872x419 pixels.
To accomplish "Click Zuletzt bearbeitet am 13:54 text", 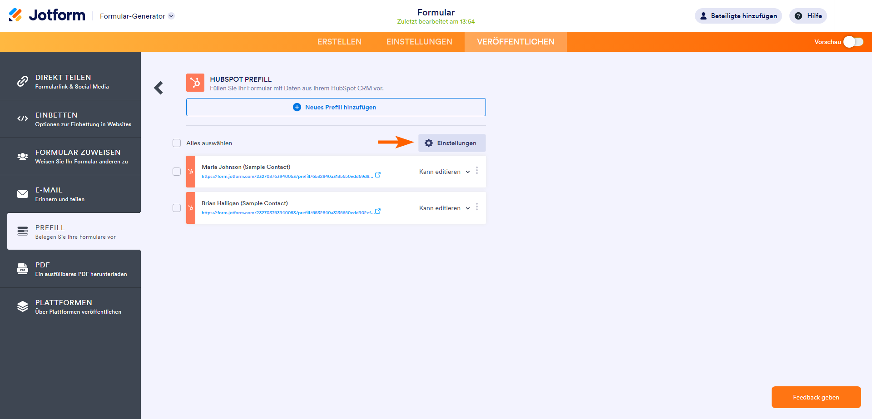I will [x=436, y=21].
